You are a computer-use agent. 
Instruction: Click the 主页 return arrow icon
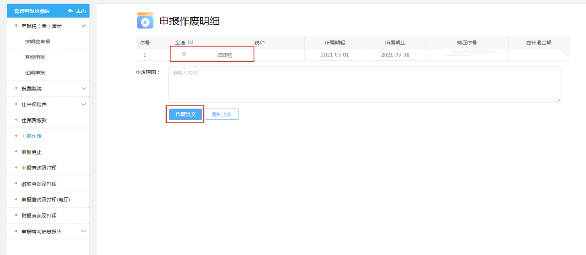click(70, 11)
